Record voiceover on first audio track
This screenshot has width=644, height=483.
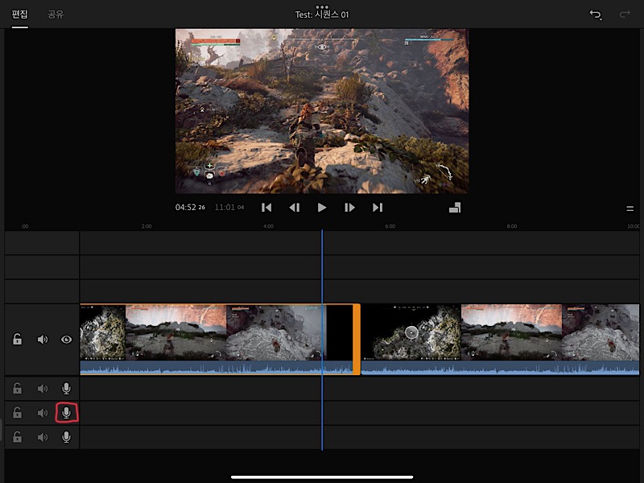click(x=66, y=388)
